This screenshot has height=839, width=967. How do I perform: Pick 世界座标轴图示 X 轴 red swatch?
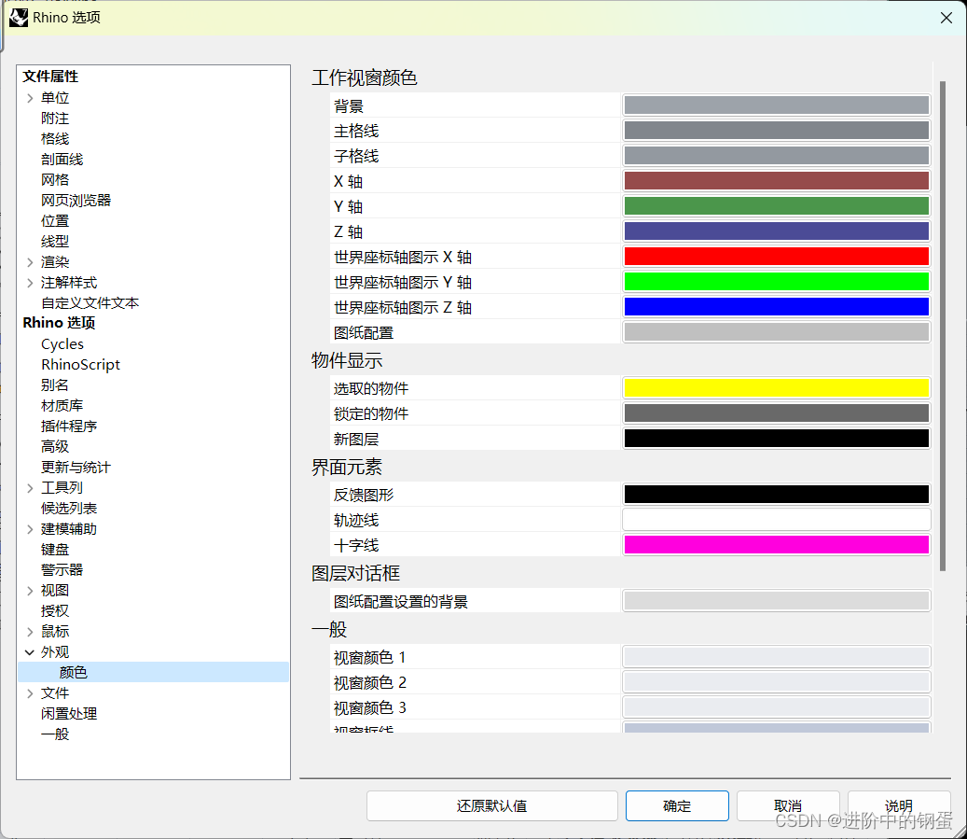(x=777, y=257)
